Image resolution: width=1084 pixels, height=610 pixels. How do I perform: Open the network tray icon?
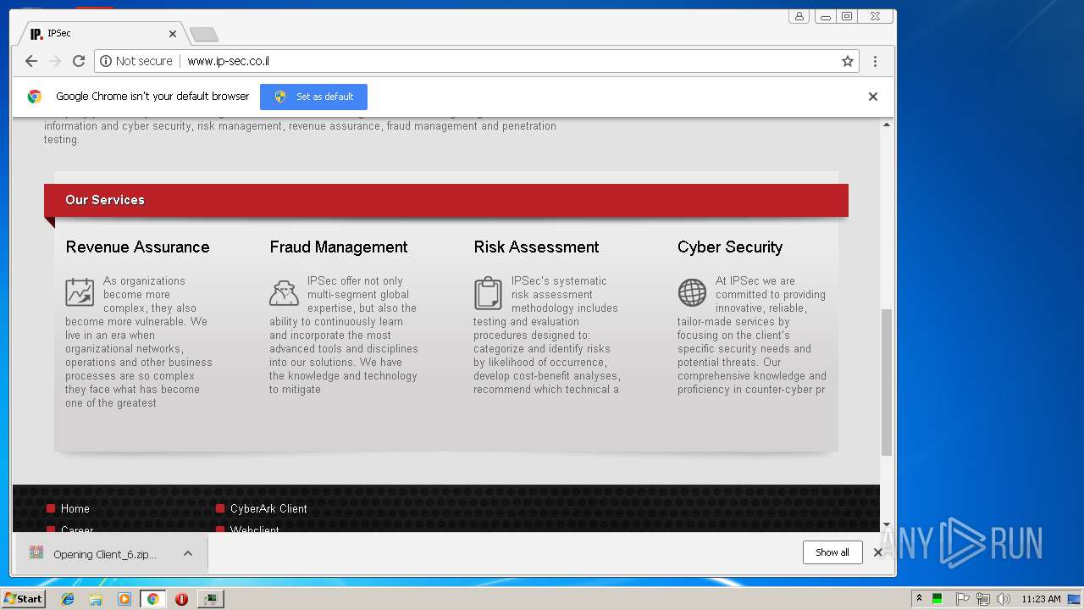982,598
